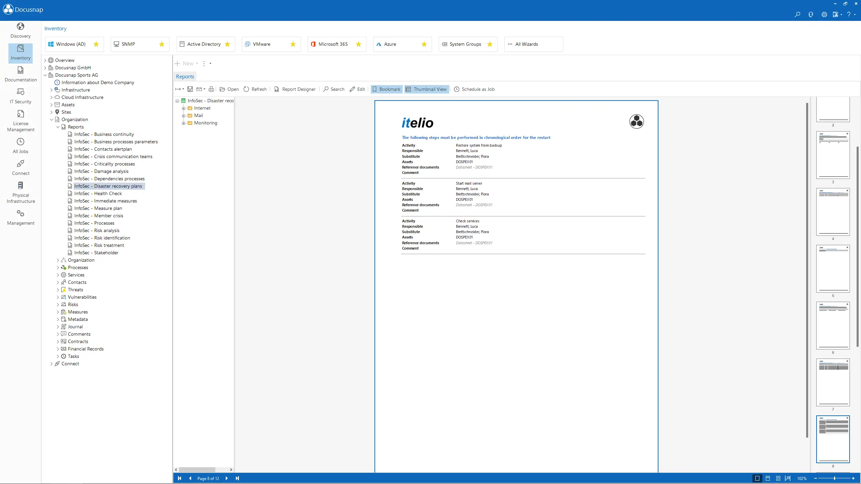Open the Discovery section in sidebar
Screen dimensions: 861x484
21,30
